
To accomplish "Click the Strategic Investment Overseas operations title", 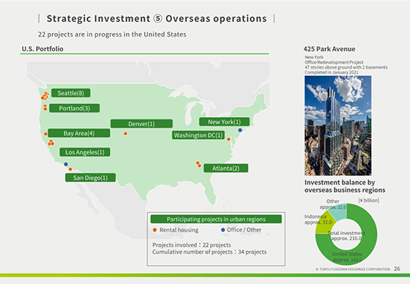I will pos(157,18).
